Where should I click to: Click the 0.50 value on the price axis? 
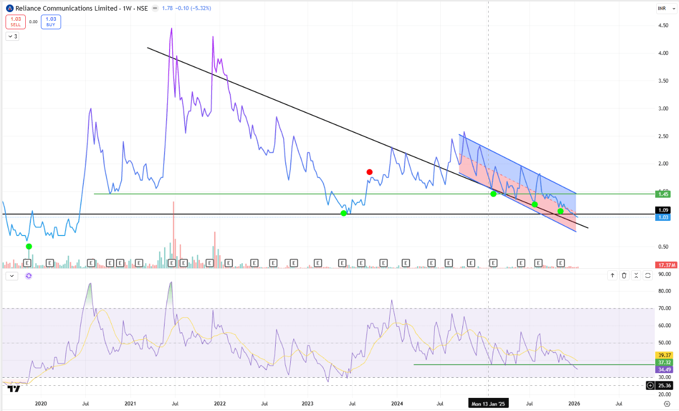pos(663,247)
